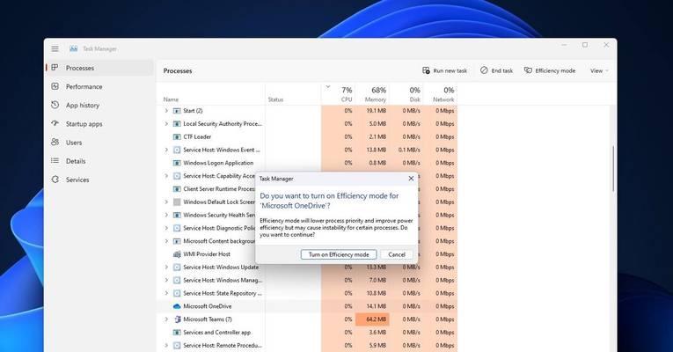Expand Service Host: Capability Access row
This screenshot has width=673, height=352.
pyautogui.click(x=166, y=176)
